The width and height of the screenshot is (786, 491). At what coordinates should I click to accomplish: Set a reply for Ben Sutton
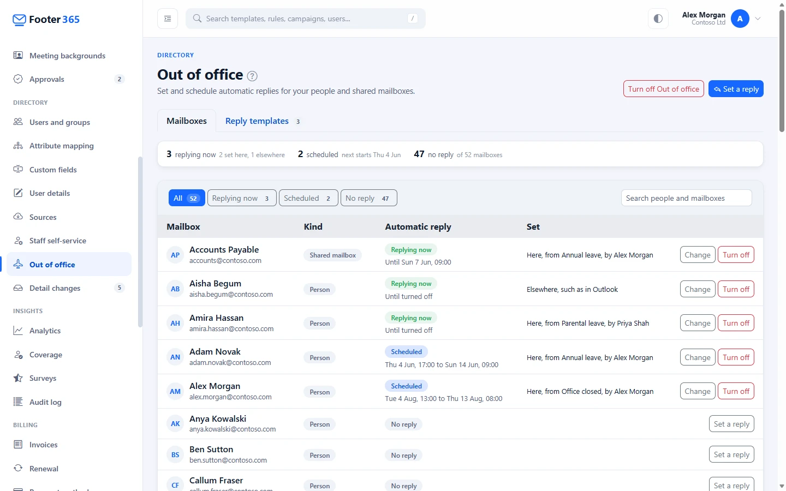[x=731, y=454]
